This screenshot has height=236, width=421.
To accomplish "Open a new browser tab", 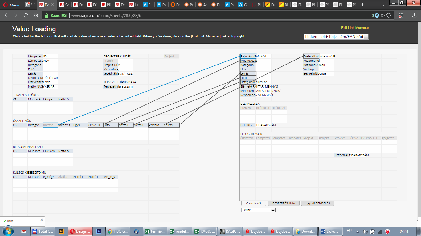I will coord(363,5).
